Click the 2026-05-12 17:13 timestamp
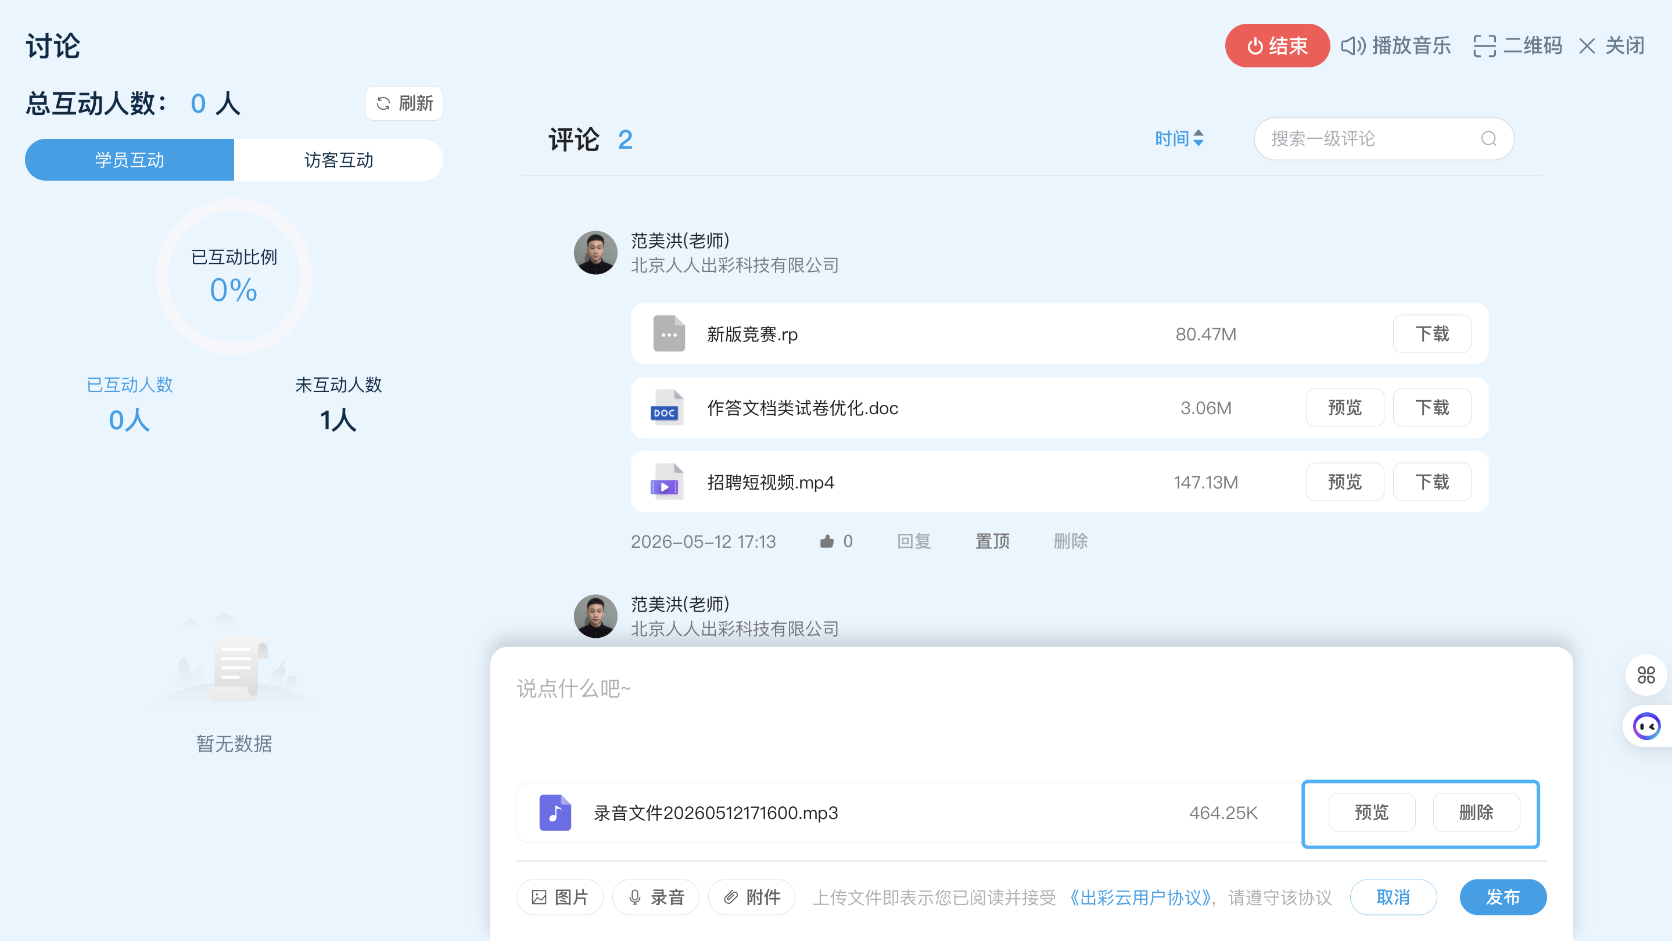Image resolution: width=1672 pixels, height=941 pixels. click(x=703, y=541)
